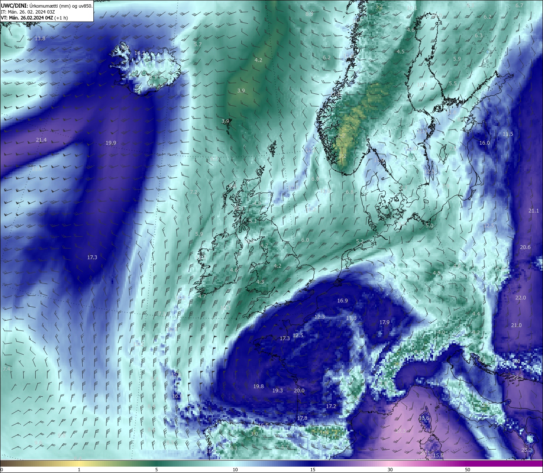The height and width of the screenshot is (473, 543).
Task: Click the 7.4 value at the left edge
Action: (6, 369)
